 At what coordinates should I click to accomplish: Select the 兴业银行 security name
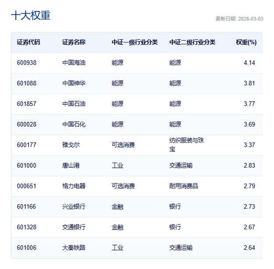tap(74, 206)
